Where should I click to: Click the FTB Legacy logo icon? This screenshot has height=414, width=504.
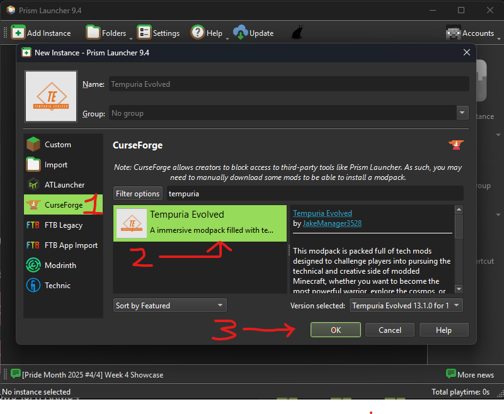pos(33,225)
